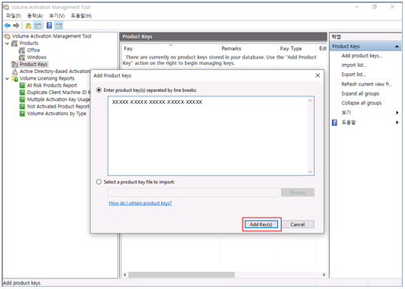Select 'Enter product key(s) separated by line breaks' radio
This screenshot has height=289, width=405.
pos(99,90)
